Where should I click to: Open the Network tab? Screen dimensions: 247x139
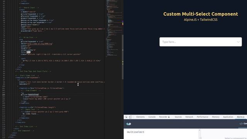click(189, 117)
